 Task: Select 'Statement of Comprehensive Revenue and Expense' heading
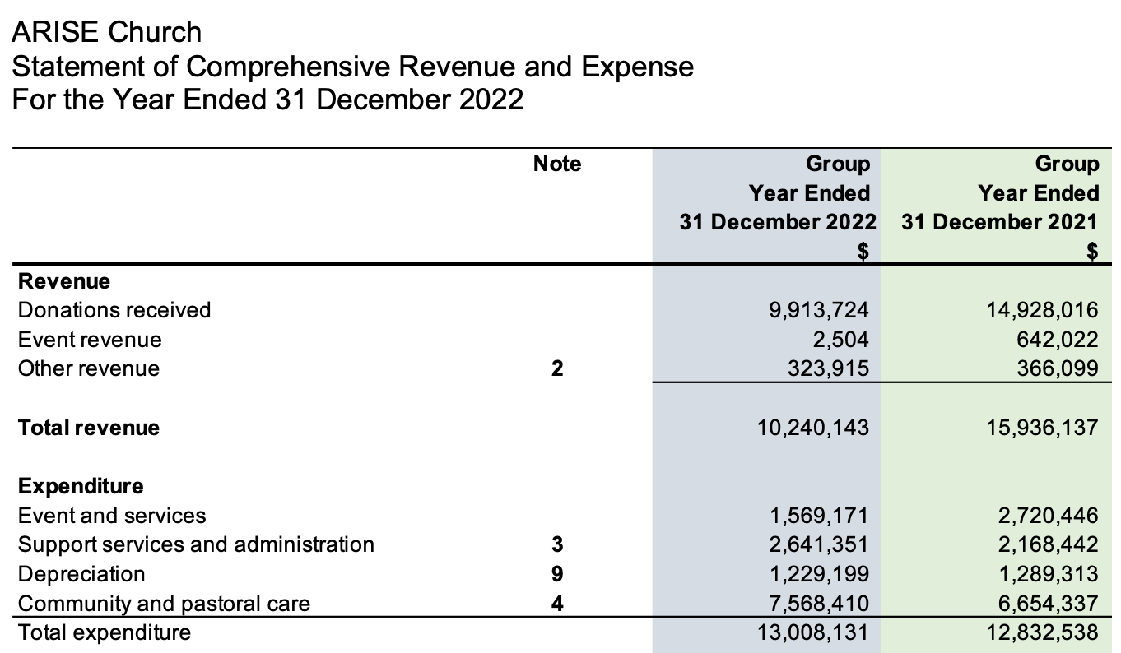[353, 66]
